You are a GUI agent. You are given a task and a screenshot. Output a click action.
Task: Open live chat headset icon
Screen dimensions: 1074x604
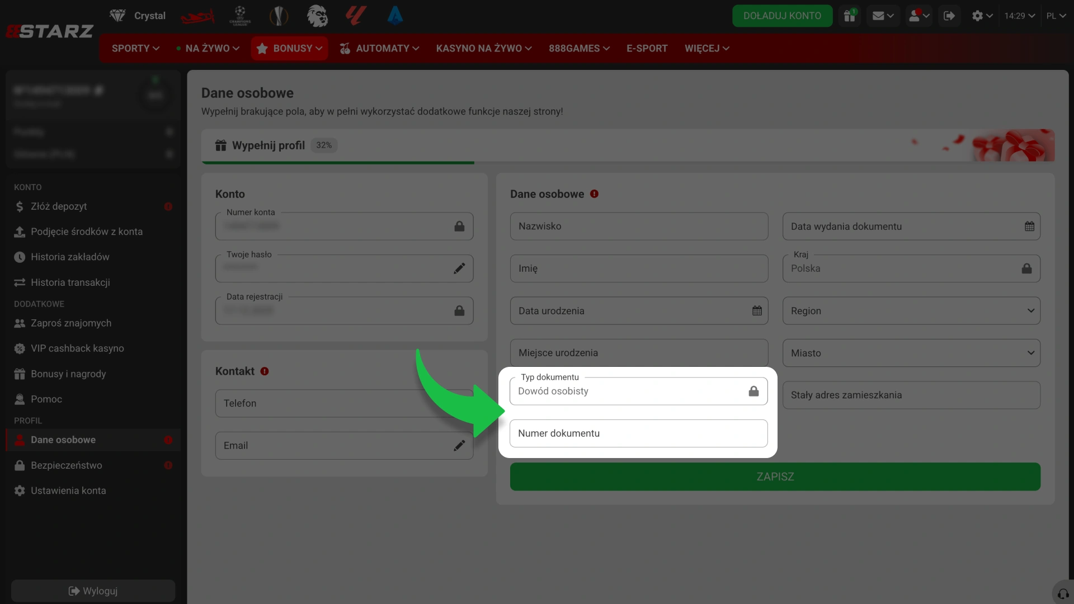coord(1063,593)
